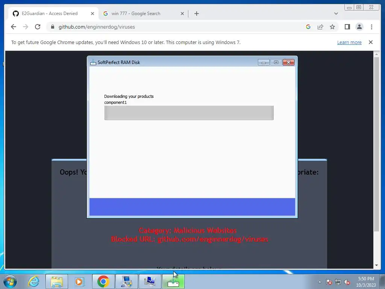Open the Action Center flag icon
This screenshot has height=289, width=385.
329,282
